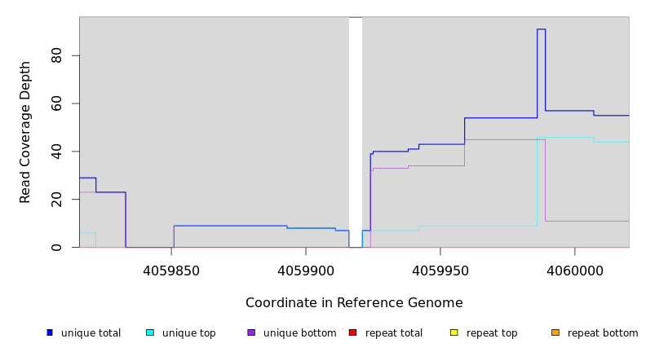Click the yellow repeat top legend swatch
Image resolution: width=646 pixels, height=352 pixels.
point(454,332)
